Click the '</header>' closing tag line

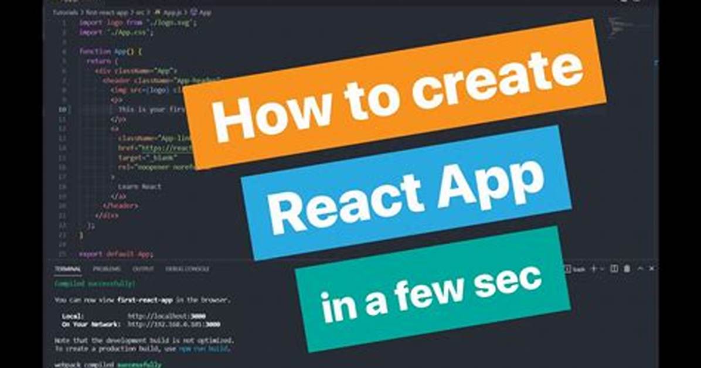pos(120,206)
